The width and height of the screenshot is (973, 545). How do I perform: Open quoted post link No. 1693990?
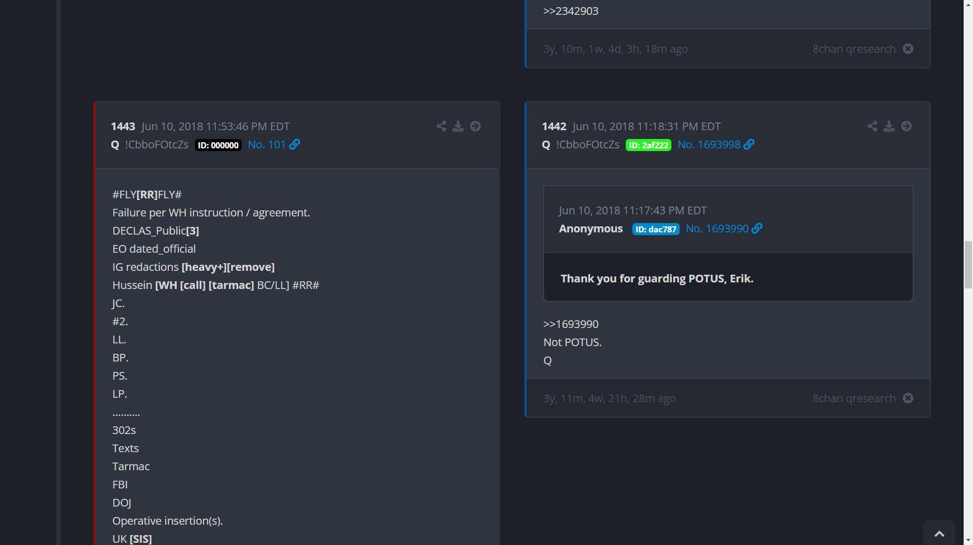pyautogui.click(x=717, y=229)
